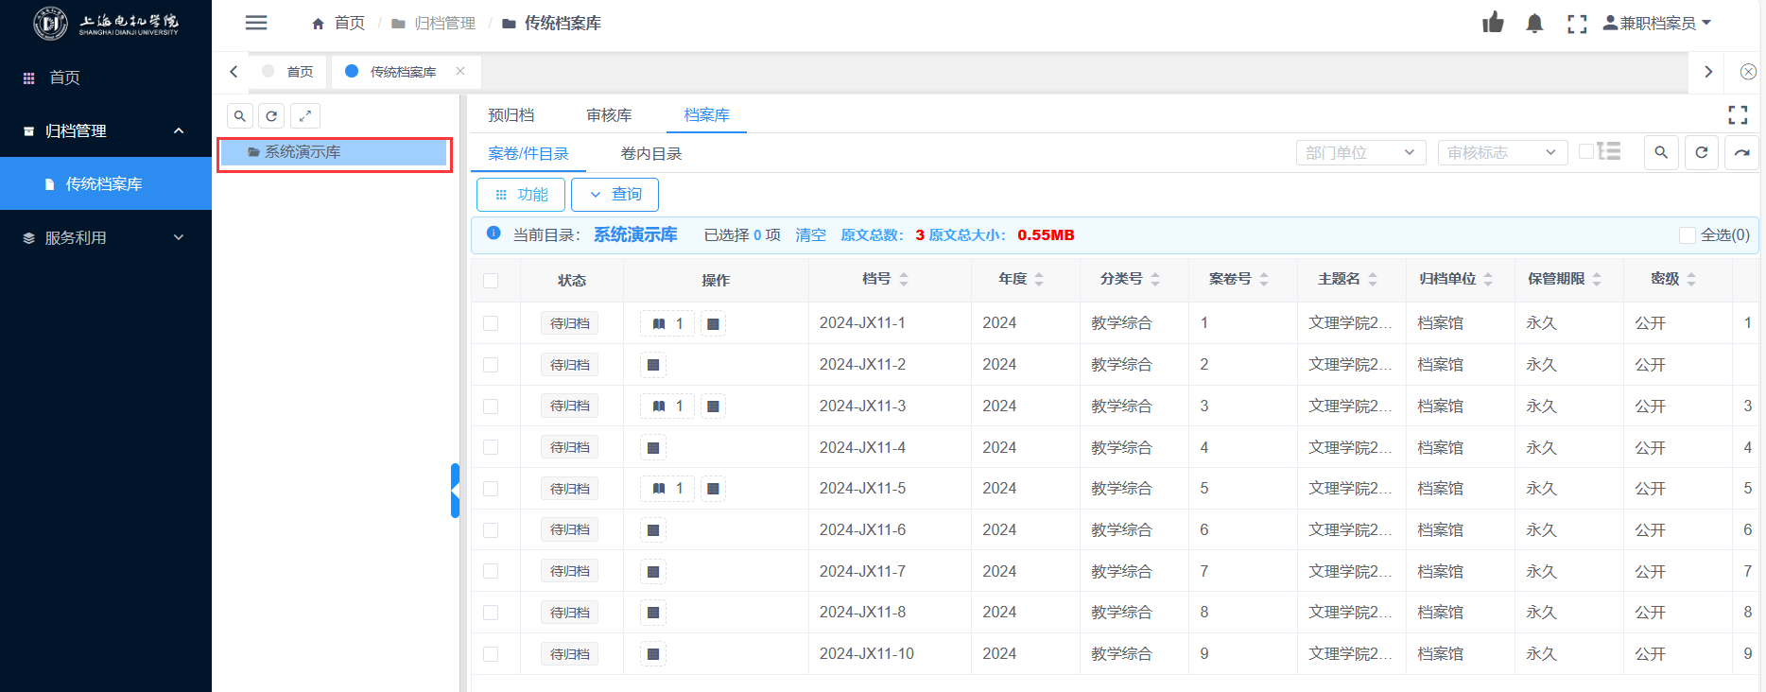
Task: Click the refresh icon in tree panel
Action: click(271, 115)
